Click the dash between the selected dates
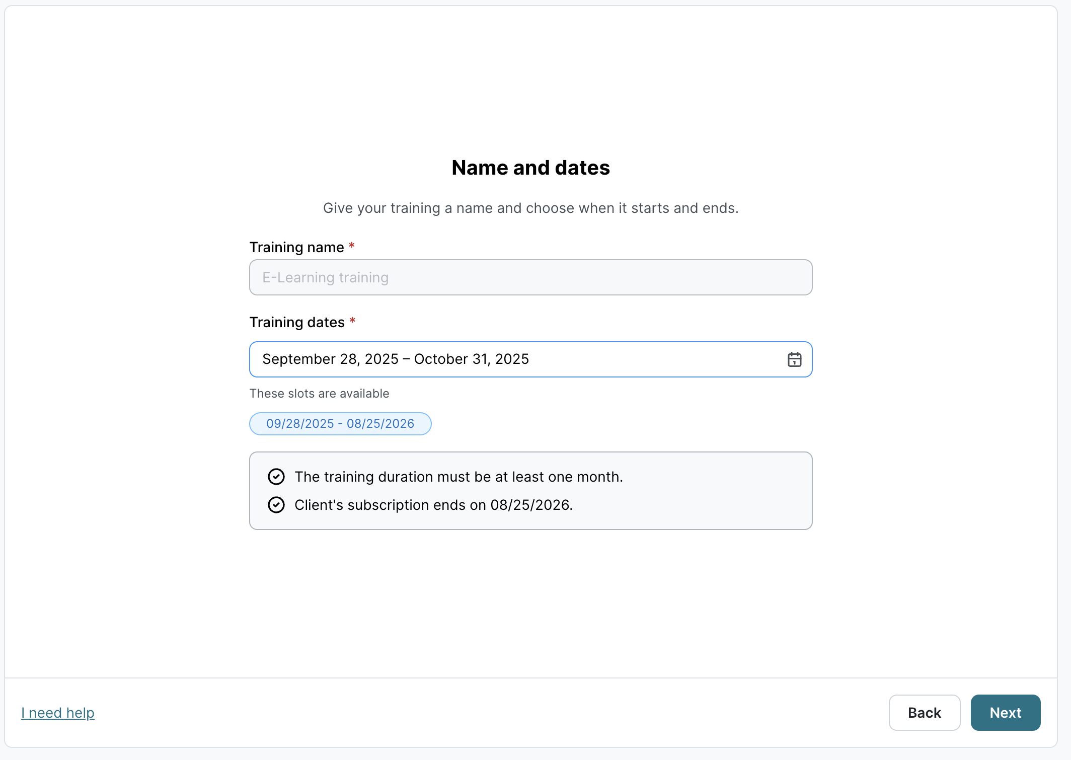1071x760 pixels. pyautogui.click(x=406, y=359)
